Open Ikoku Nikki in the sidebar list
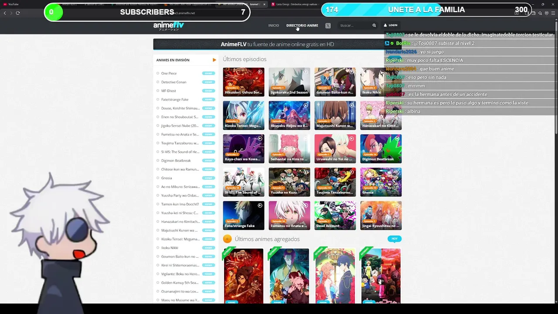This screenshot has height=314, width=558. click(x=170, y=248)
